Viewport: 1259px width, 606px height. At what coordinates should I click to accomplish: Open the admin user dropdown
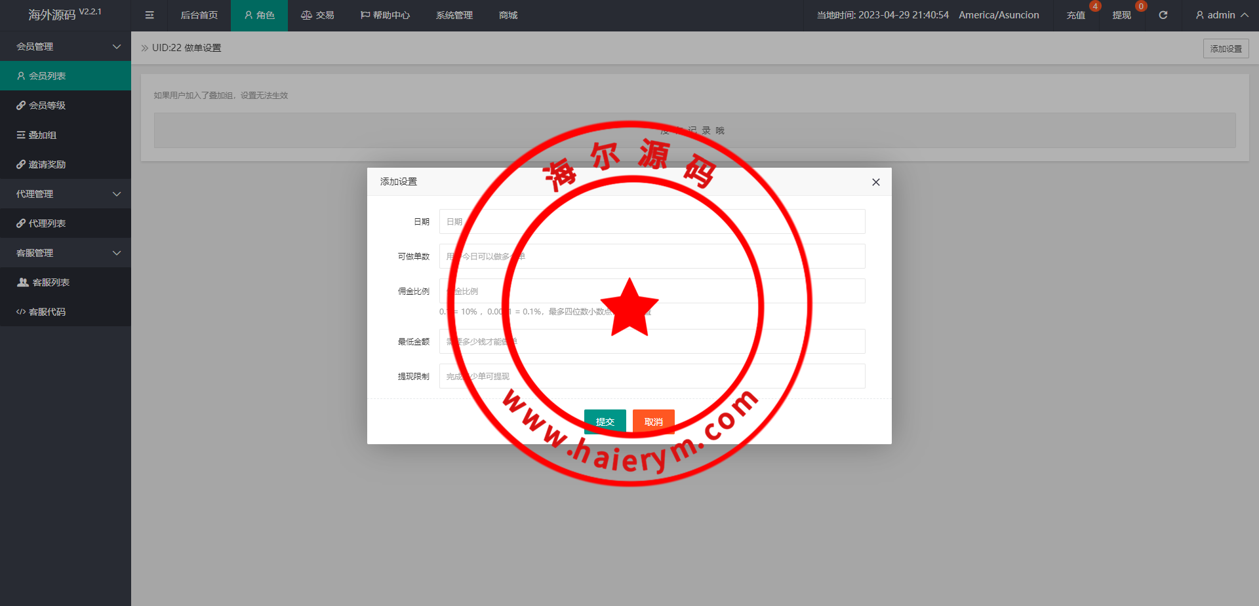[1221, 15]
